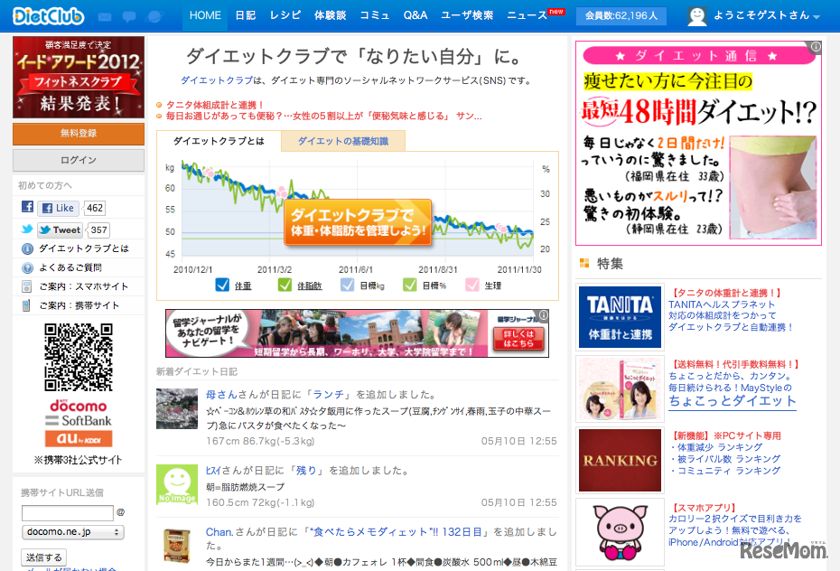The height and width of the screenshot is (571, 840).
Task: Click the question mark icon for よくあるご質問
Action: coord(27,267)
